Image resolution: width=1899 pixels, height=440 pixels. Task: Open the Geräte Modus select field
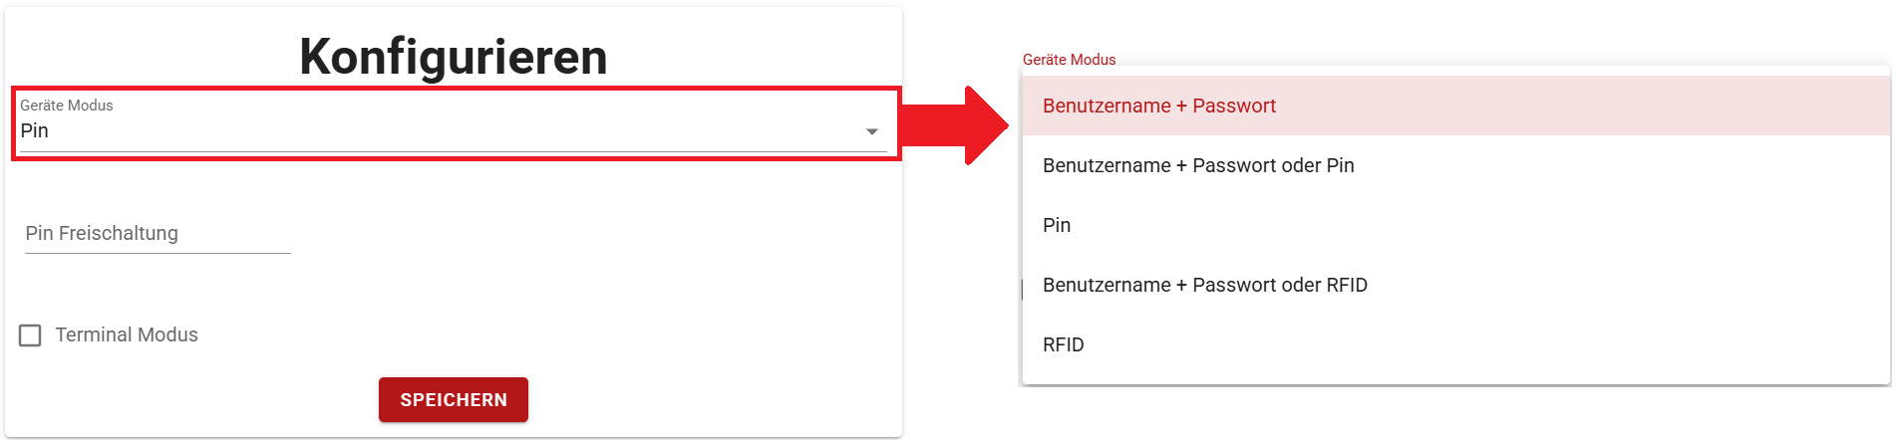coord(449,130)
